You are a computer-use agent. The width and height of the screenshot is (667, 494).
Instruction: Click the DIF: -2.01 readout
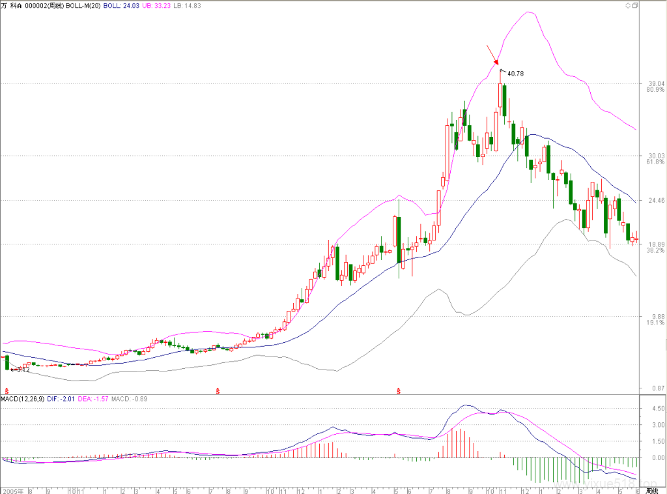point(61,399)
